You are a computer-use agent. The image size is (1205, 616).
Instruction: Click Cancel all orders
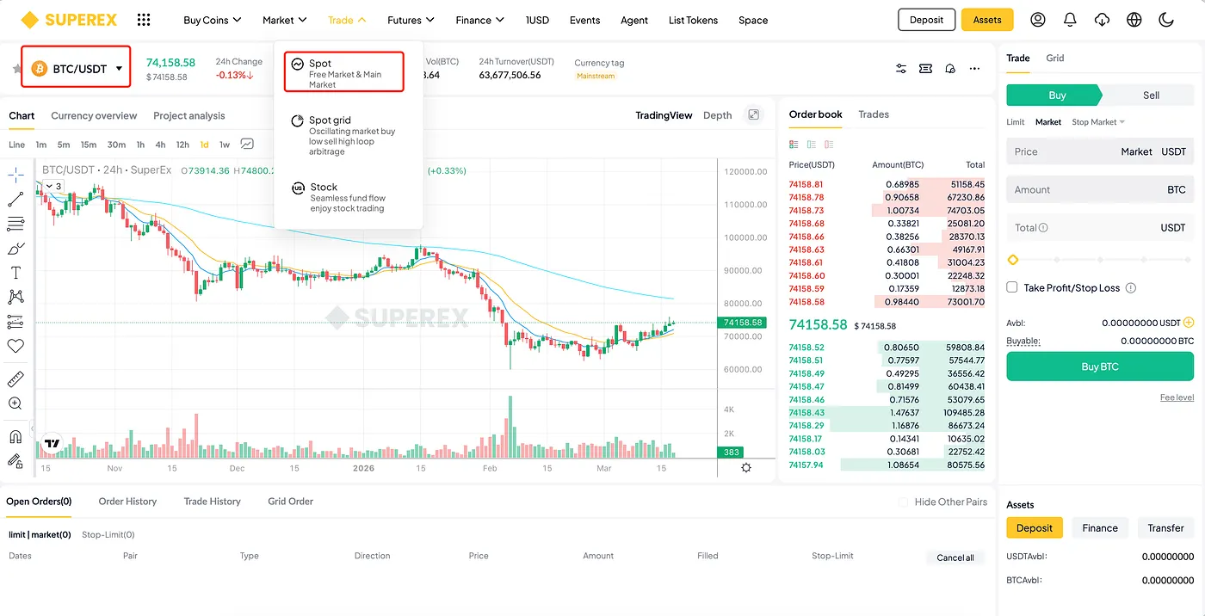coord(955,557)
